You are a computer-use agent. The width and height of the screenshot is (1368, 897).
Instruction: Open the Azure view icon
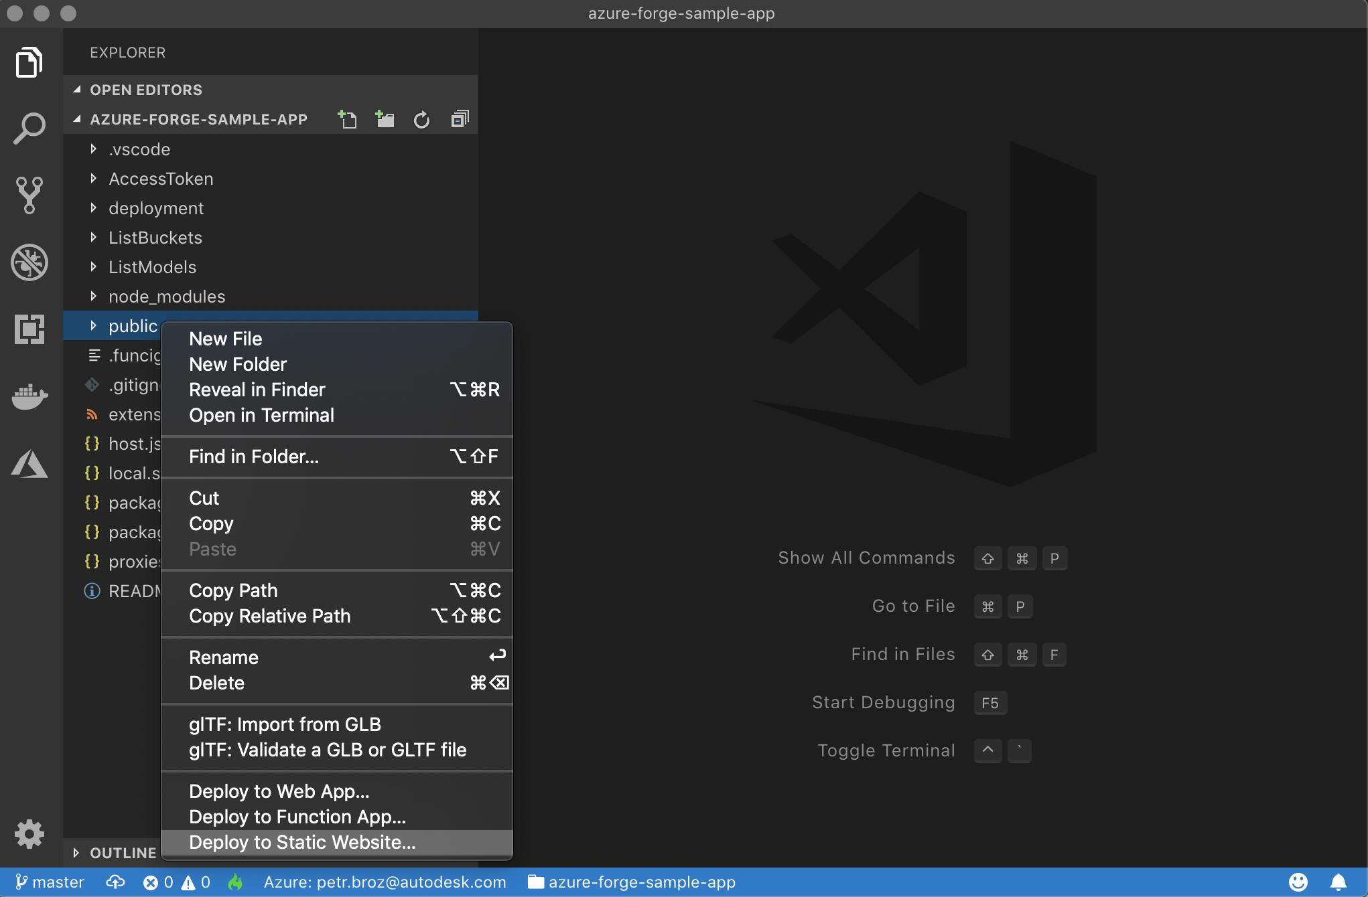[29, 463]
